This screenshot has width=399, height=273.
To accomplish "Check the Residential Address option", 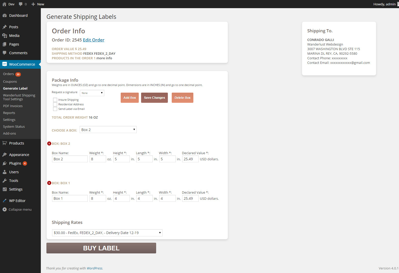I will pos(55,104).
